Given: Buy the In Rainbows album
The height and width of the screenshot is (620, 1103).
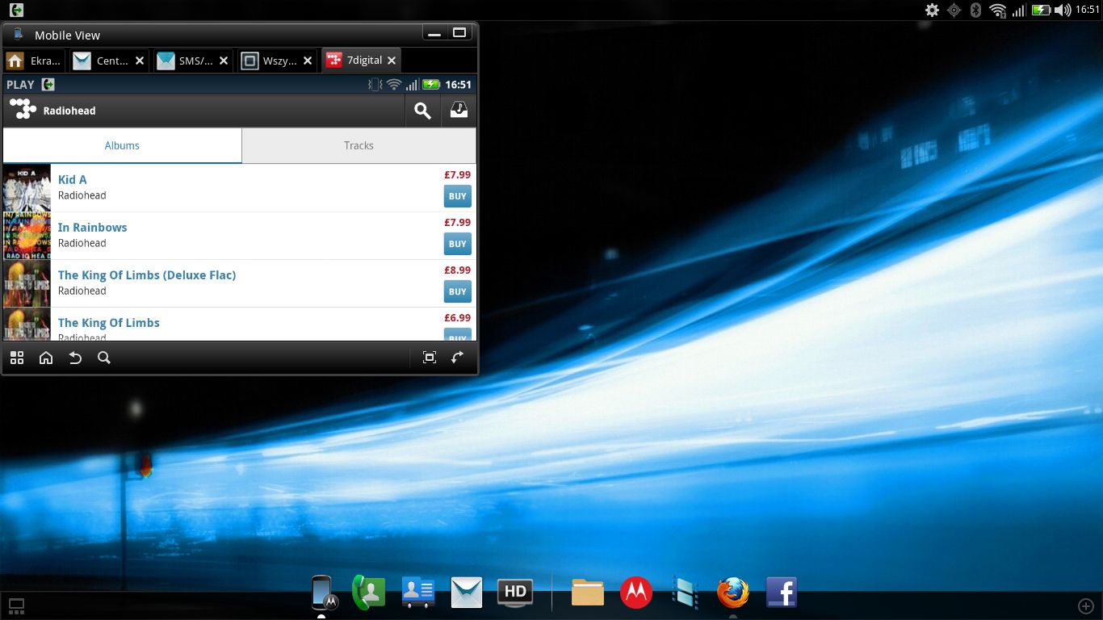Looking at the screenshot, I should [x=458, y=244].
